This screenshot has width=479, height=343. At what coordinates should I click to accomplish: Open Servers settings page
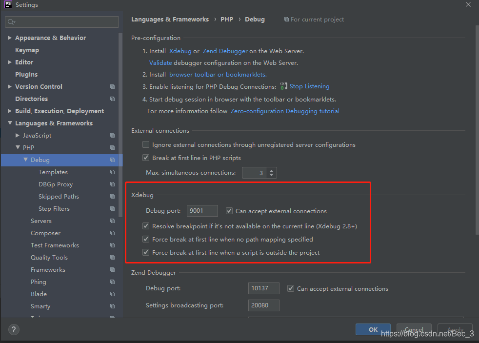[x=41, y=221]
